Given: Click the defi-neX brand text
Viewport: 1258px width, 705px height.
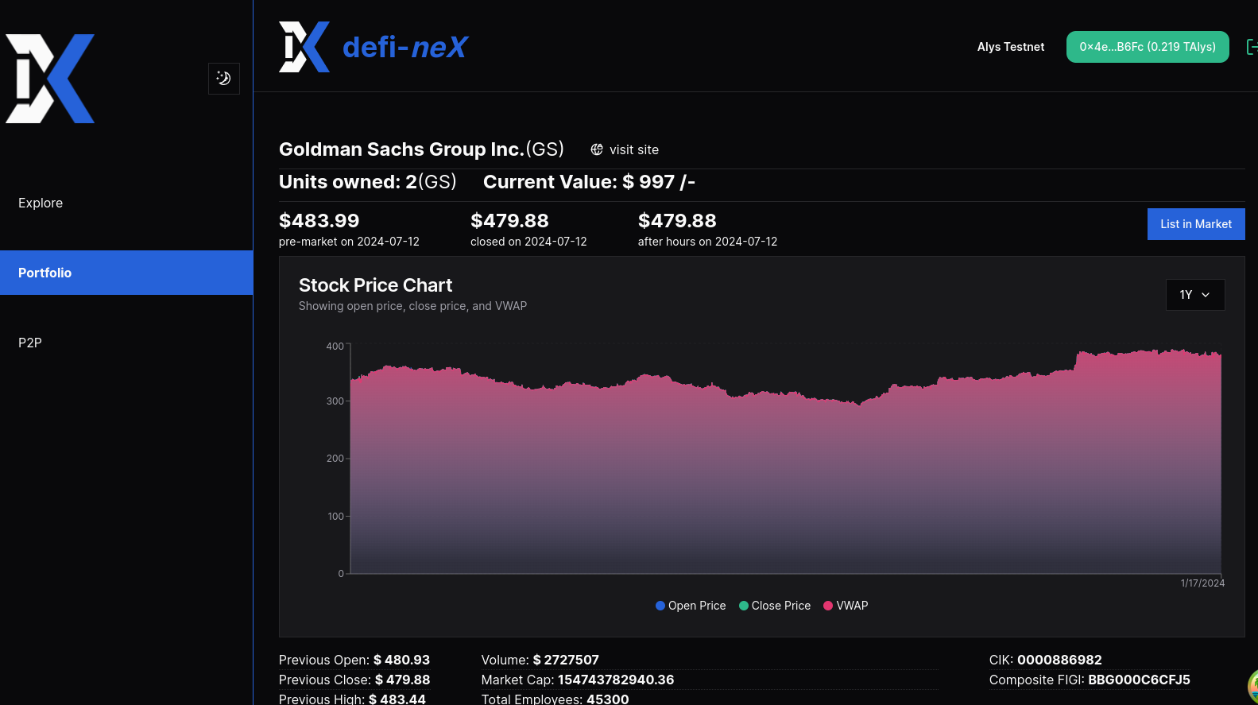Looking at the screenshot, I should 405,48.
